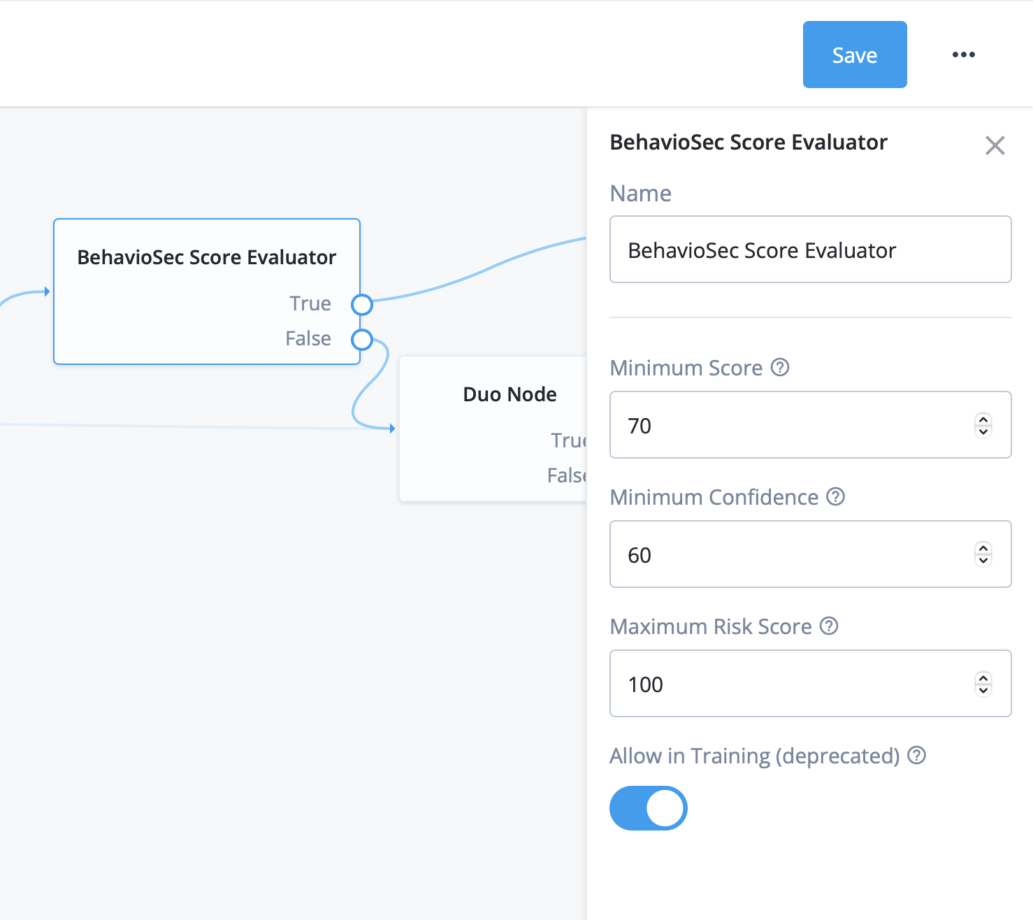This screenshot has height=920, width=1033.
Task: Show help for Minimum Score
Action: click(x=780, y=367)
